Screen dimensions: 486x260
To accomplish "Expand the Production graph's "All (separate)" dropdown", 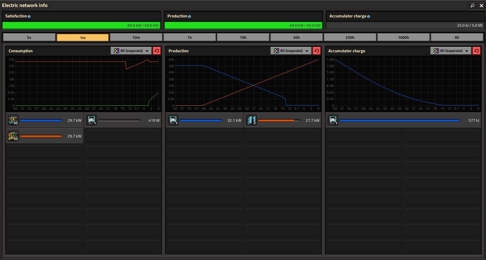I will (291, 51).
